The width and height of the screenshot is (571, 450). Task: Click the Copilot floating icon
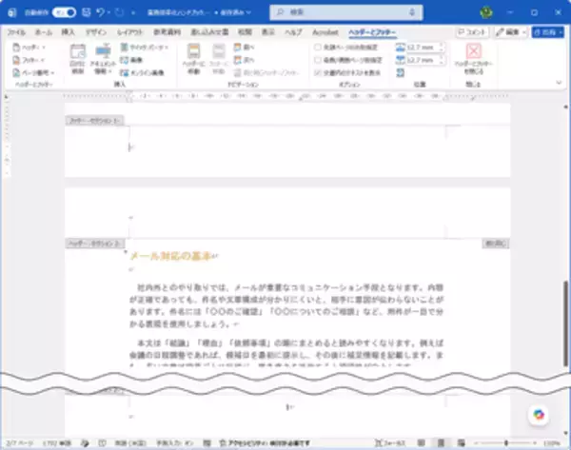pyautogui.click(x=539, y=414)
